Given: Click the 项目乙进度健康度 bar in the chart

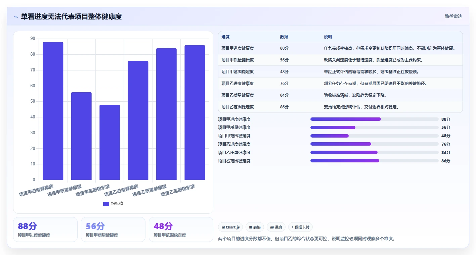Looking at the screenshot, I should click(x=138, y=120).
